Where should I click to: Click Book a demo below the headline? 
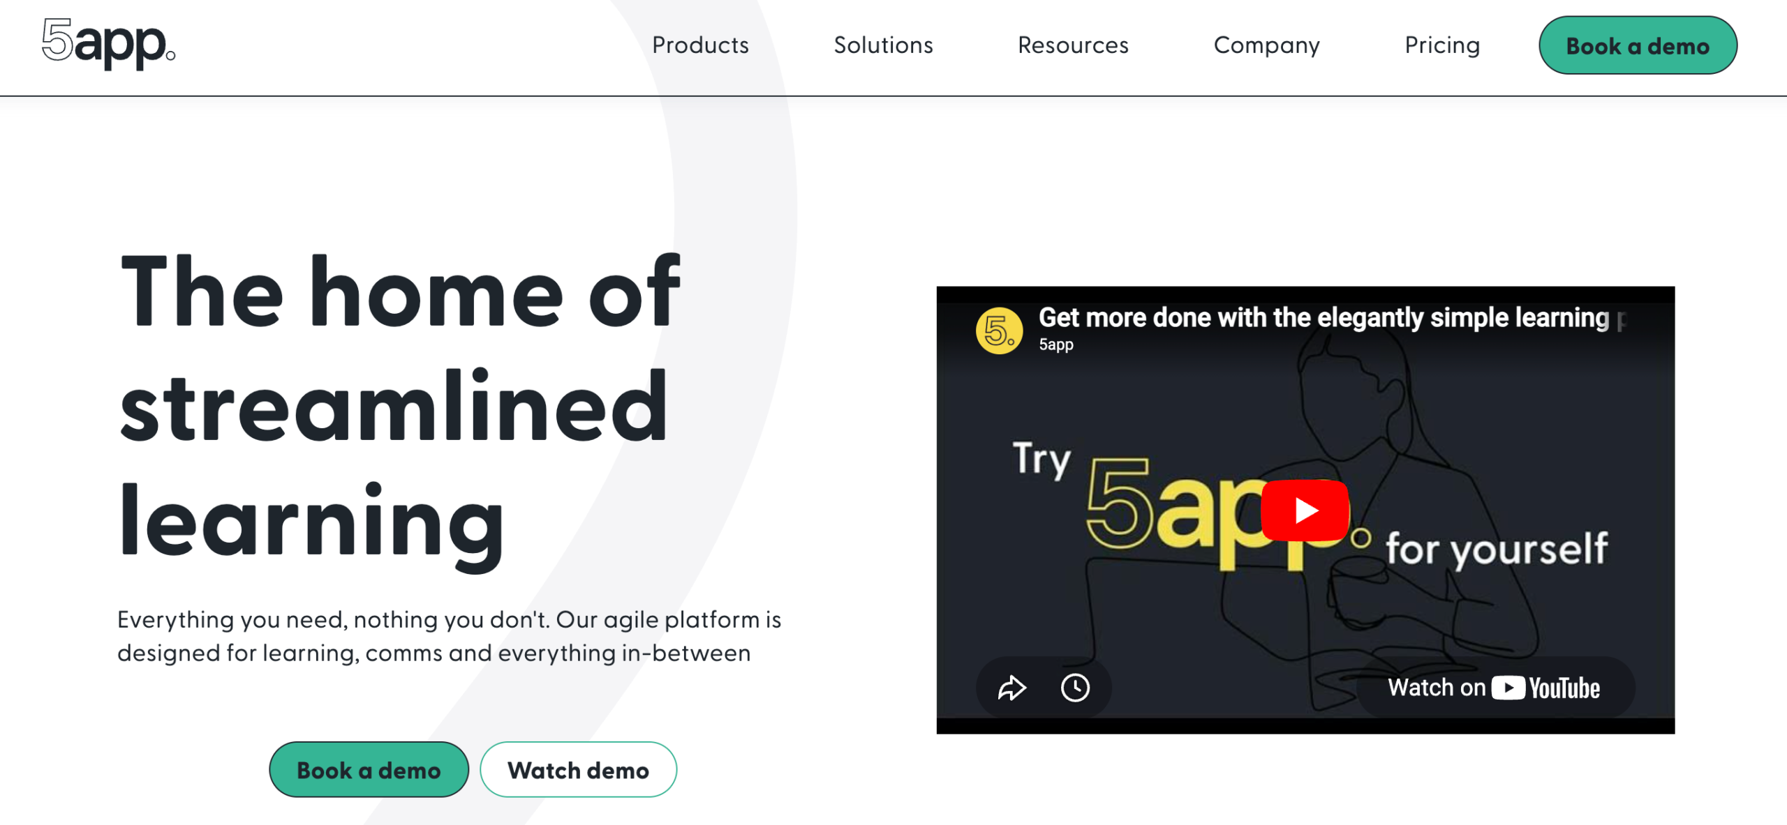369,769
